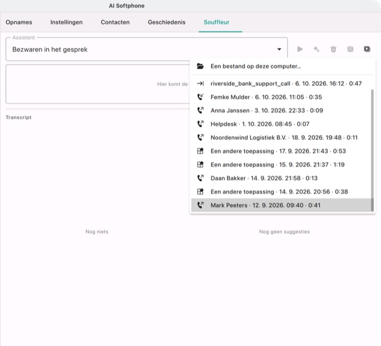Click the 'Nog niets' placeholder text
Viewport: 381px width, 346px height.
[x=96, y=232]
